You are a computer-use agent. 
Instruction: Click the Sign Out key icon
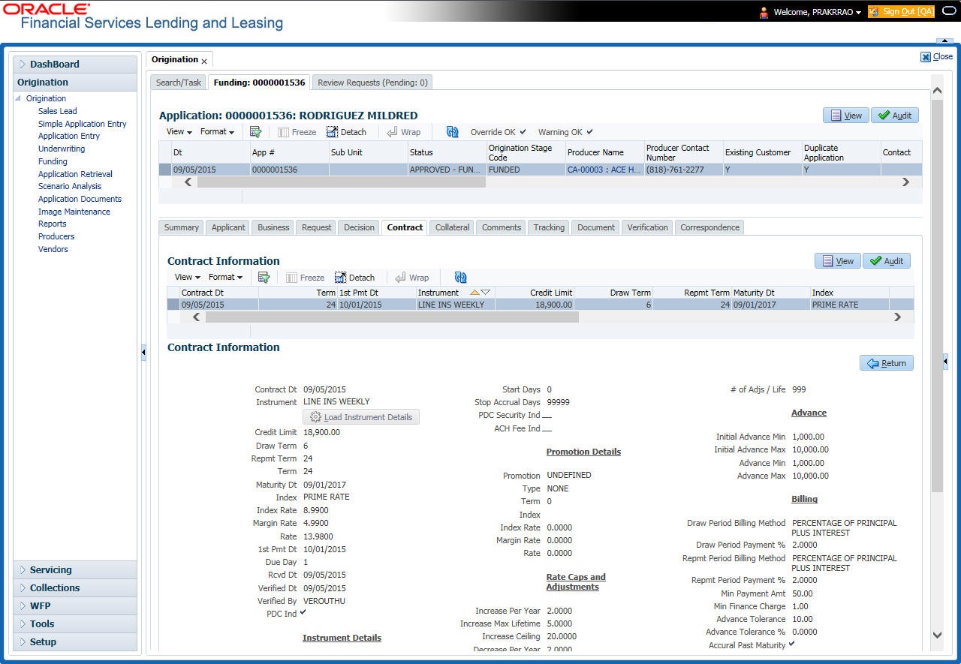tap(874, 12)
